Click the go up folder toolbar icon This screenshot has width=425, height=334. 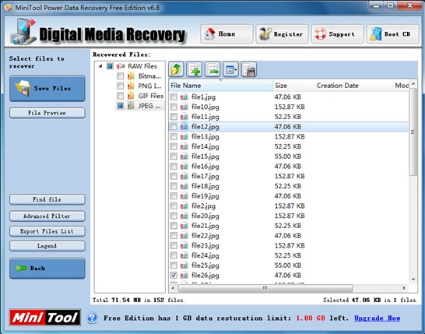coord(176,69)
